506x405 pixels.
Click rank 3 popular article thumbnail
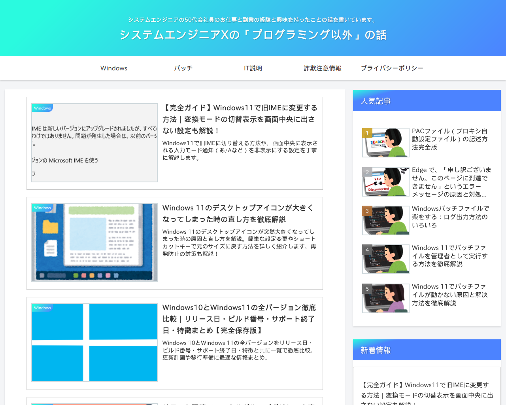click(x=386, y=220)
